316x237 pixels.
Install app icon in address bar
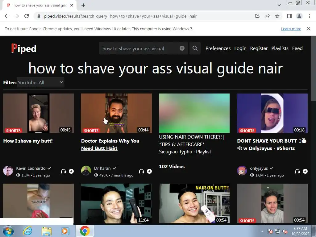click(257, 16)
